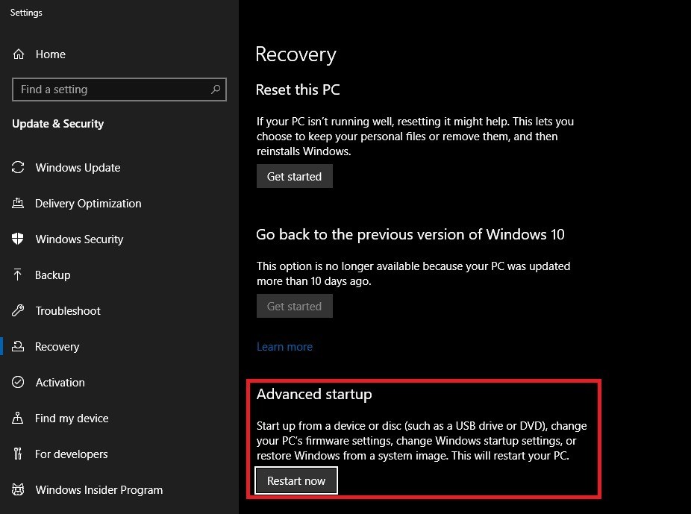Click the Recovery icon in the sidebar
This screenshot has width=691, height=514.
coord(18,347)
